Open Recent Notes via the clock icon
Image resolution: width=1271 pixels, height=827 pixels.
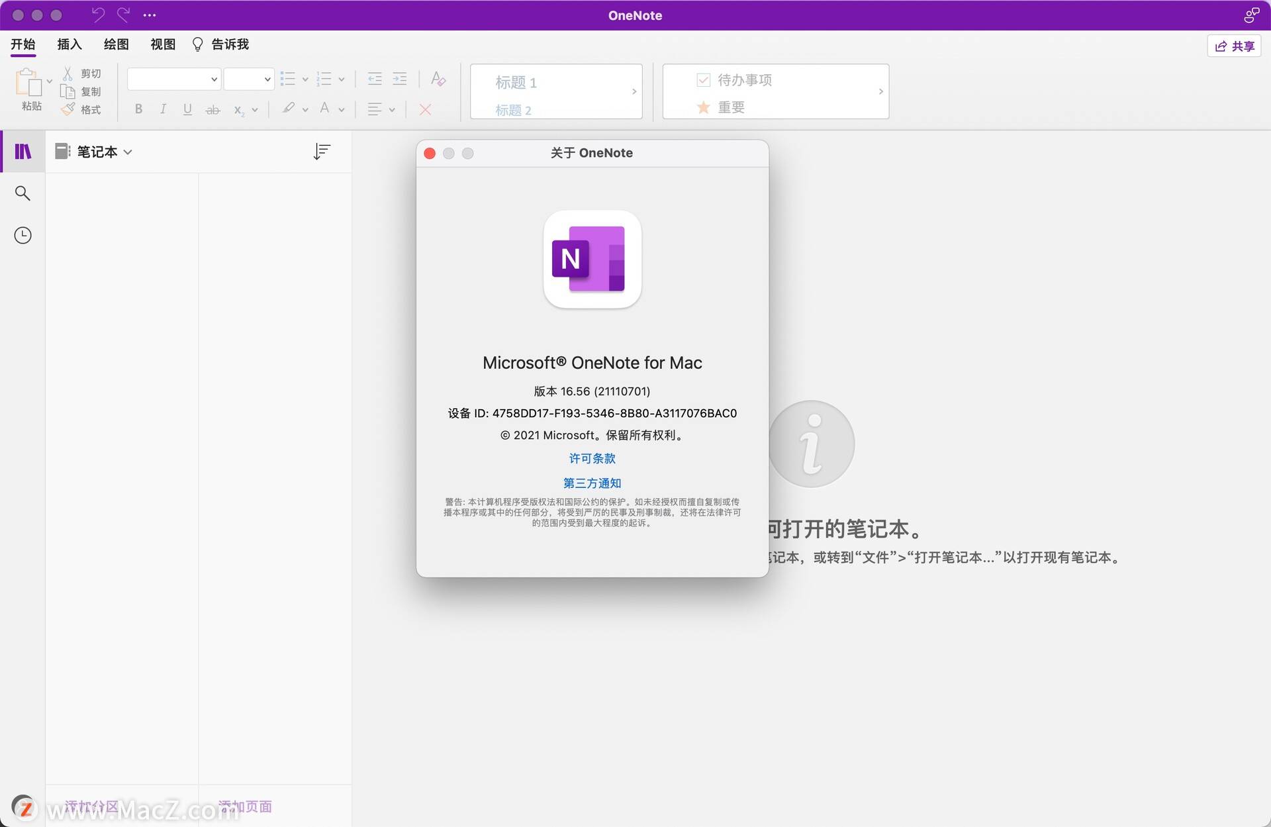(x=23, y=234)
